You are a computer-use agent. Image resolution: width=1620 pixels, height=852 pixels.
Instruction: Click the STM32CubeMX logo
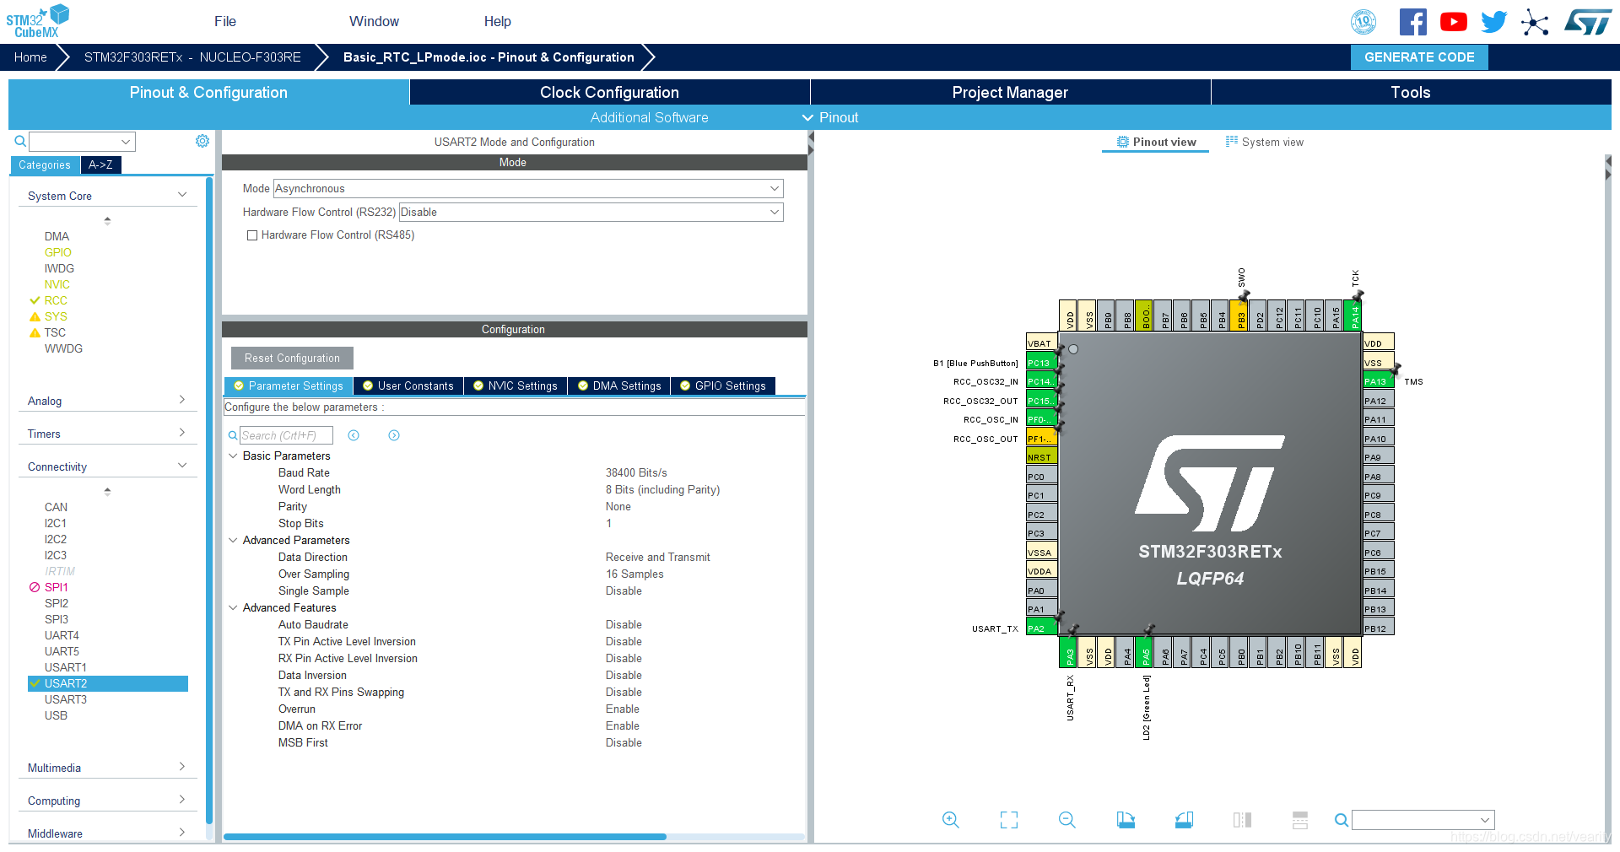coord(37,21)
